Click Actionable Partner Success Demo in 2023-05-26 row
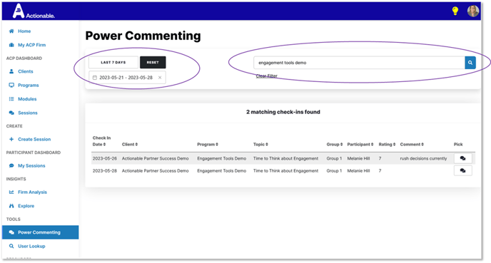Screen dimensions: 491x263 point(156,158)
